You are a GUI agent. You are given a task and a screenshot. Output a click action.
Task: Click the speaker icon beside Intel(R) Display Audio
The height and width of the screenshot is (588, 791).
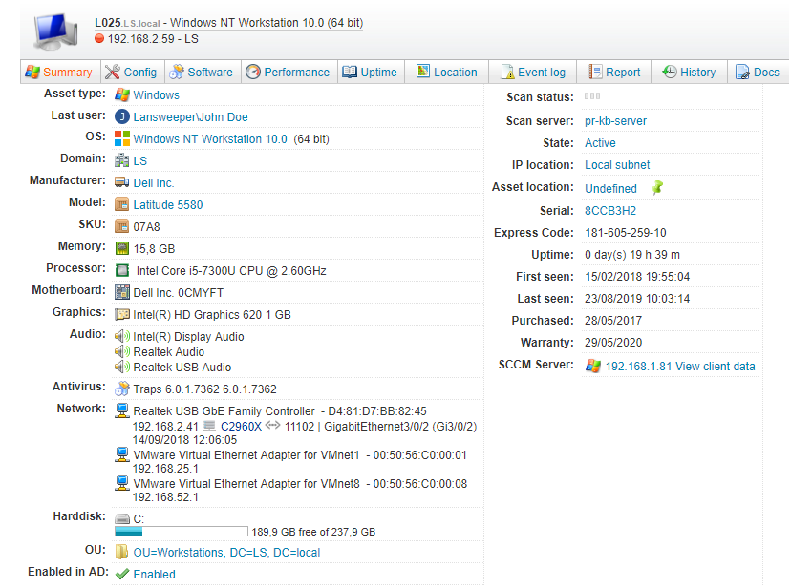pyautogui.click(x=122, y=336)
